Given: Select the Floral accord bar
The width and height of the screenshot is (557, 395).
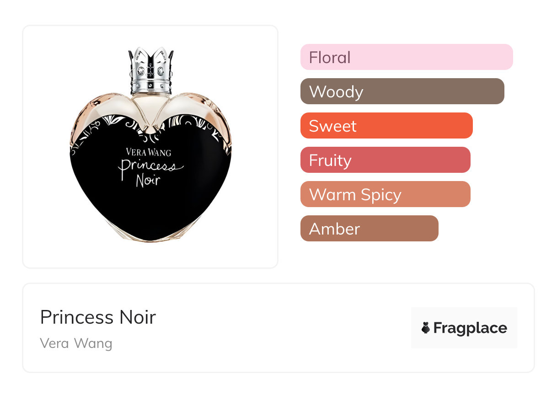Looking at the screenshot, I should point(406,57).
